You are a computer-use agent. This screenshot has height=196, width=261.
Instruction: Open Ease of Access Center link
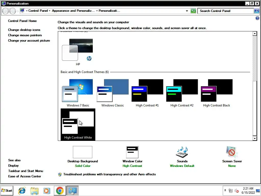click(x=24, y=176)
